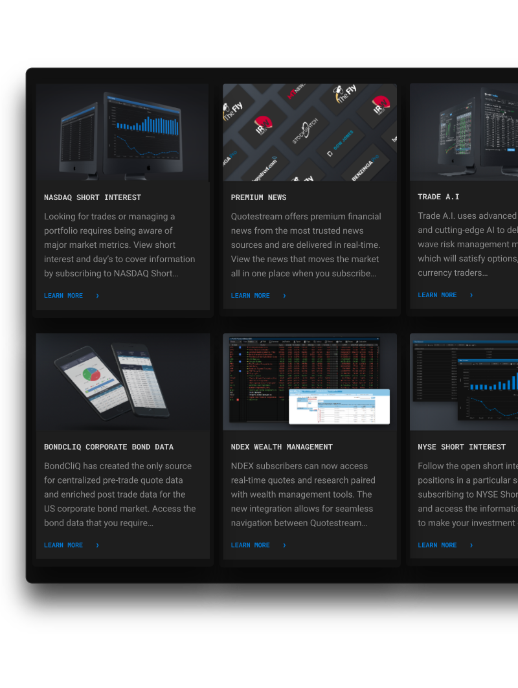Select the Trade A.I screenshot image
Viewport: 518px width, 688px height.
pyautogui.click(x=464, y=133)
